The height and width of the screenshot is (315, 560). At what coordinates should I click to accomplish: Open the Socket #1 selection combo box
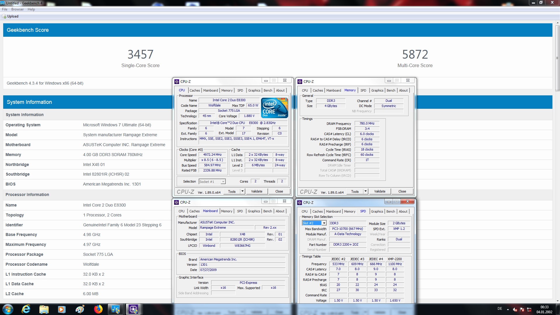point(212,181)
